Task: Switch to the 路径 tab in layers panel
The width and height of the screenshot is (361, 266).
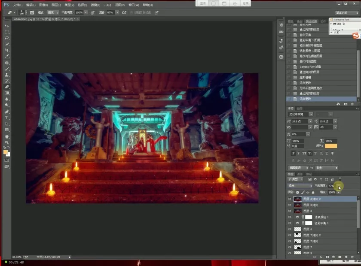Action: [x=308, y=174]
